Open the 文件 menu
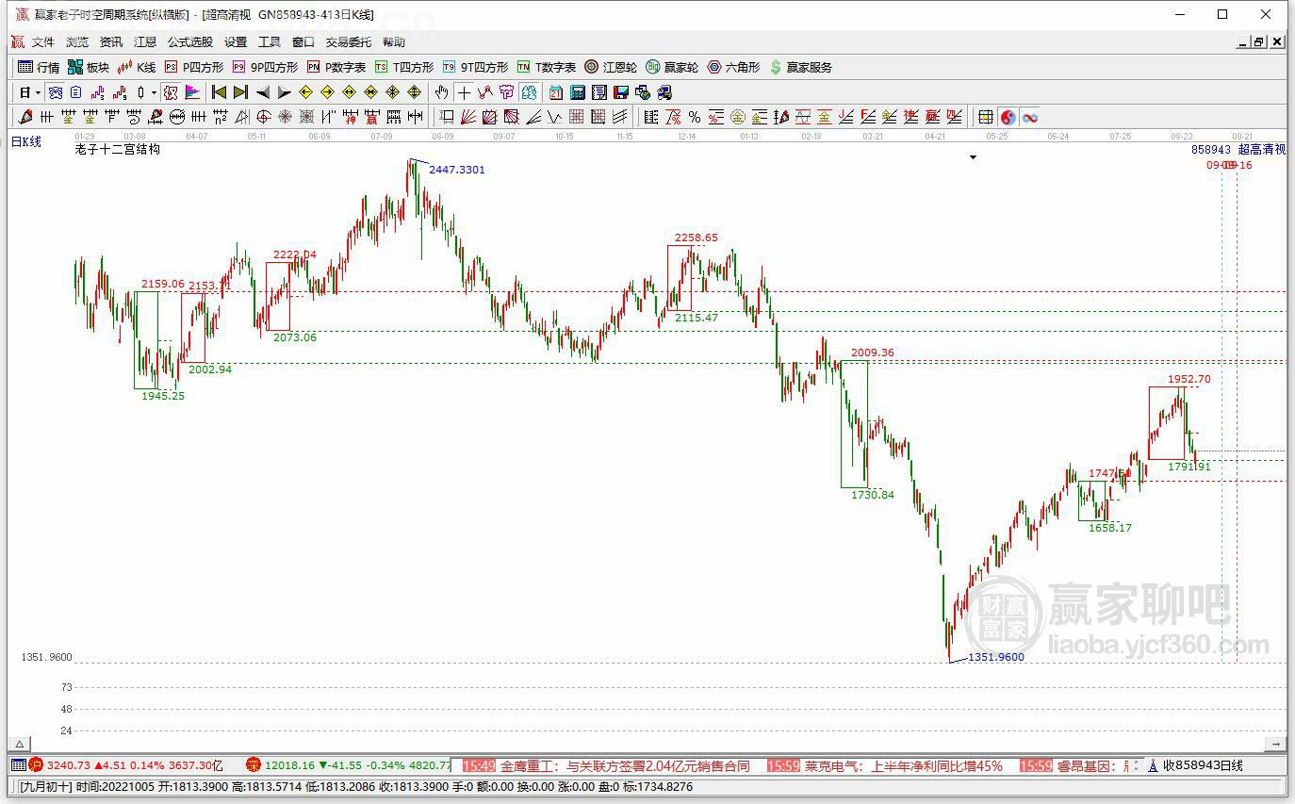 point(43,42)
